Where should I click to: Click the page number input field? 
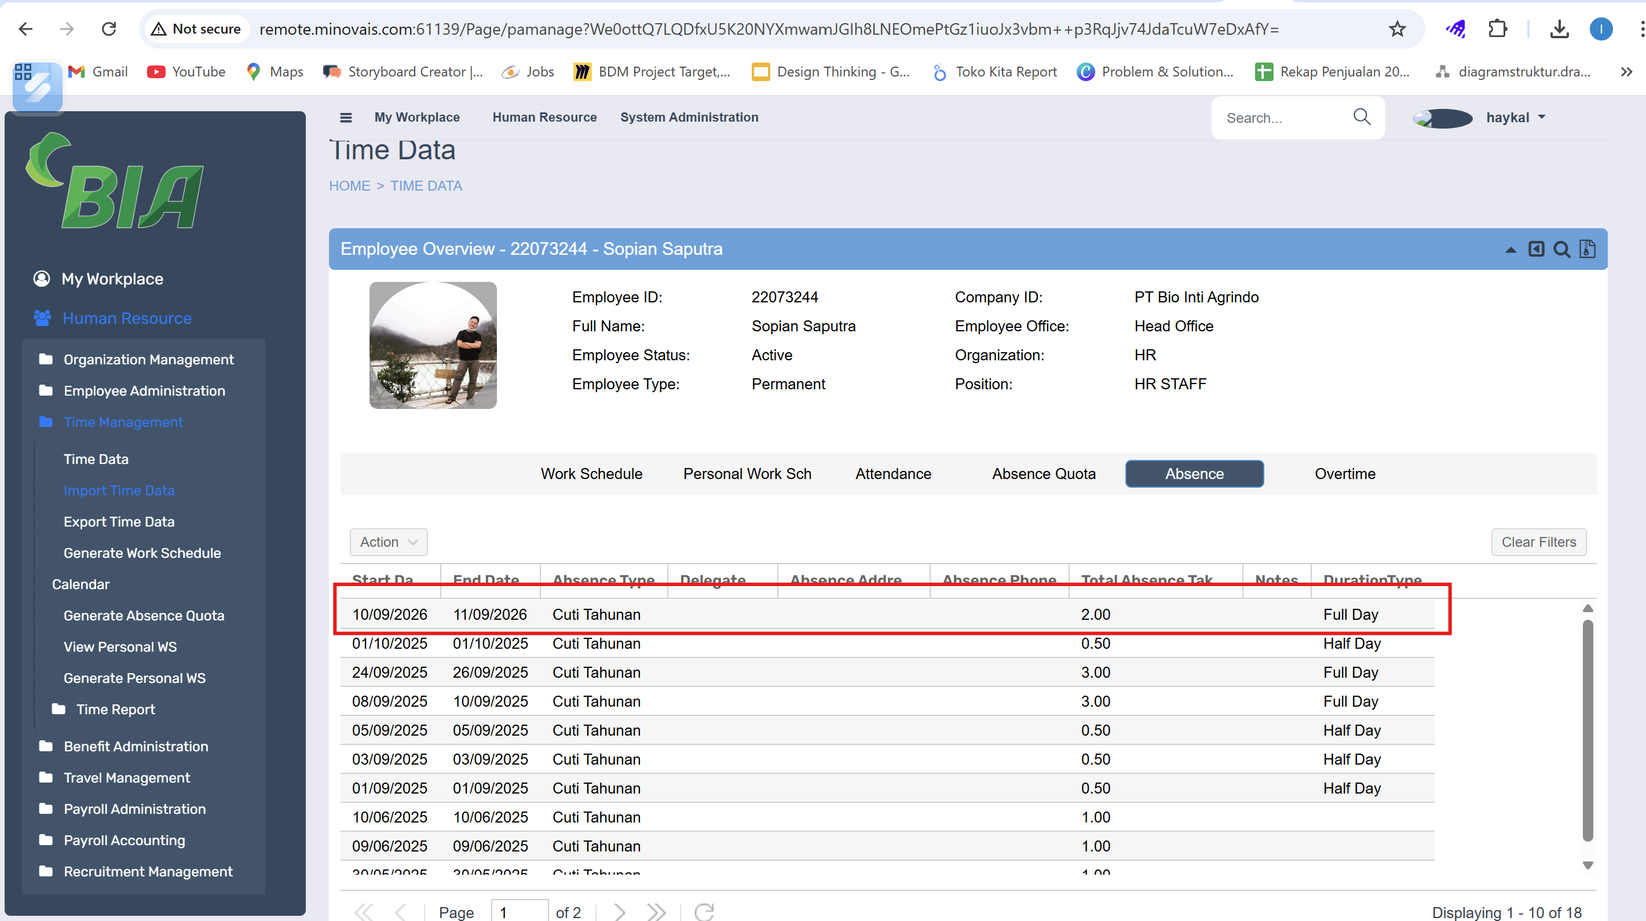pyautogui.click(x=519, y=911)
